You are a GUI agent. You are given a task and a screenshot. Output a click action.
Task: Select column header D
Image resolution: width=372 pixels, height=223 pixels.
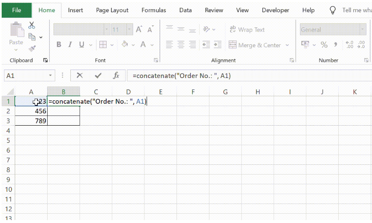click(128, 91)
